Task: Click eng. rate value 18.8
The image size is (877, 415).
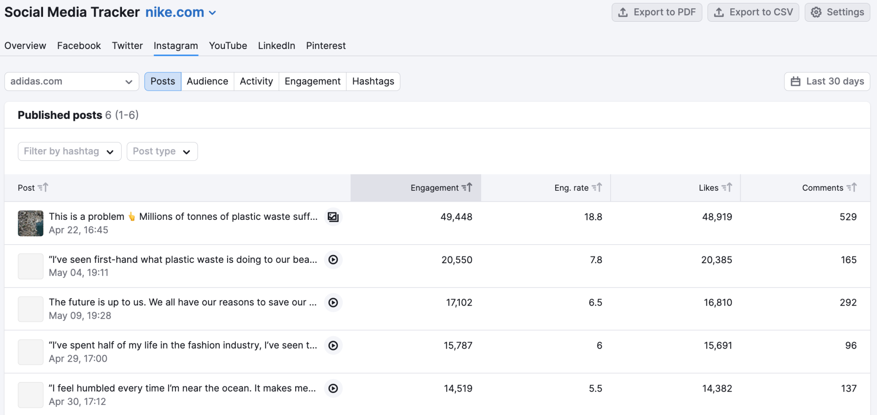Action: (x=593, y=217)
